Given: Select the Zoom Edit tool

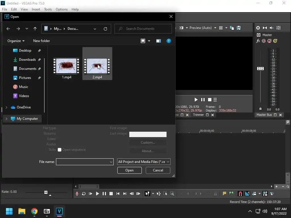Looking at the screenshot, I should point(172,194).
